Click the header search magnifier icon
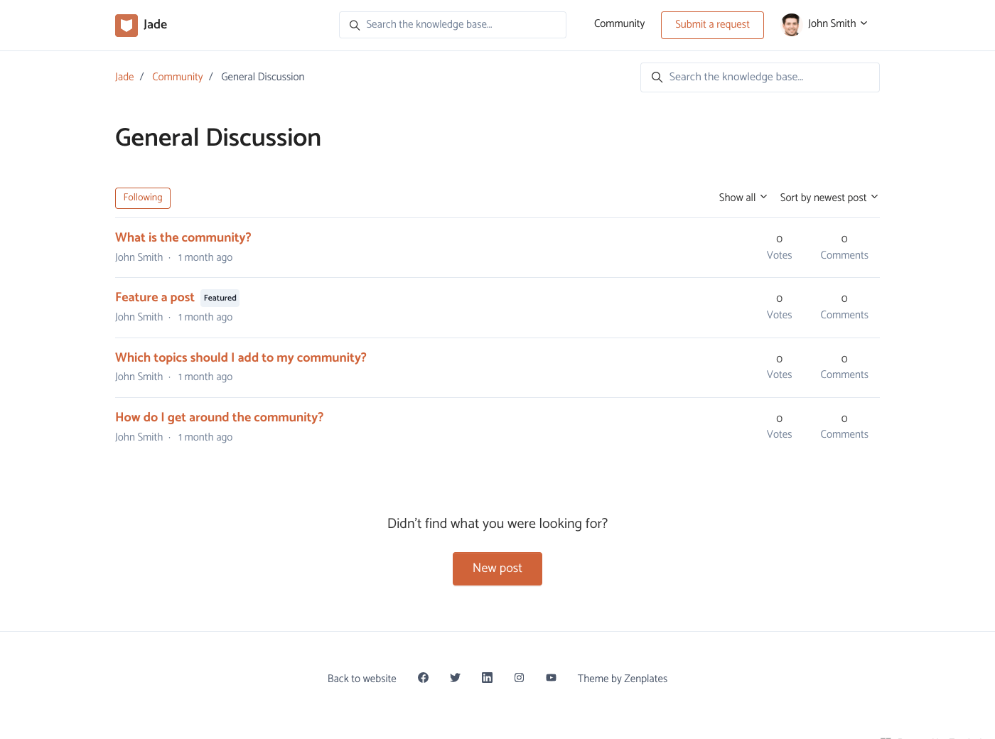 pos(355,26)
